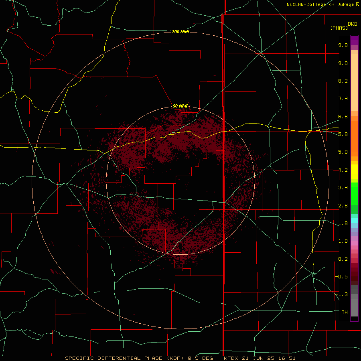Click the bright green color bar segment
The width and height of the screenshot is (361, 361).
(x=354, y=194)
